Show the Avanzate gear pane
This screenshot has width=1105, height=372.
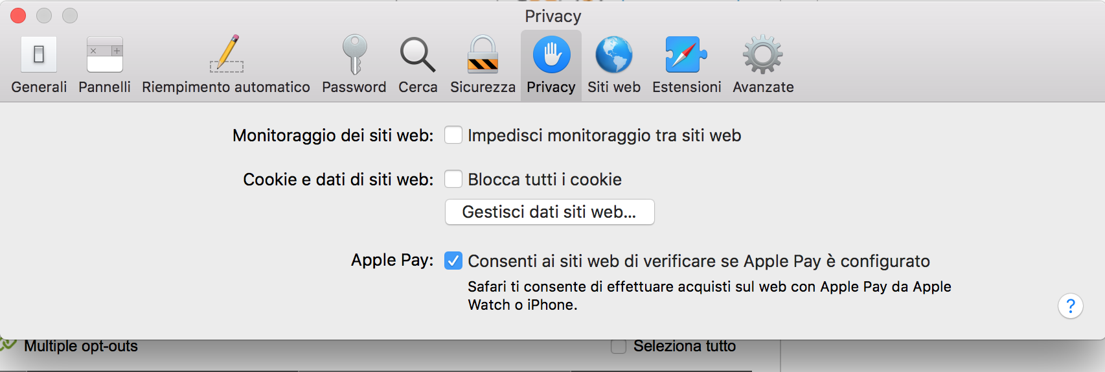click(x=763, y=65)
